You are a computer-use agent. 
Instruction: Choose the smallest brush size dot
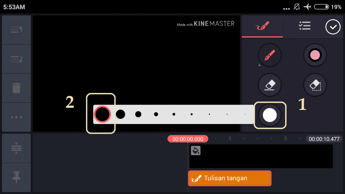pos(245,114)
